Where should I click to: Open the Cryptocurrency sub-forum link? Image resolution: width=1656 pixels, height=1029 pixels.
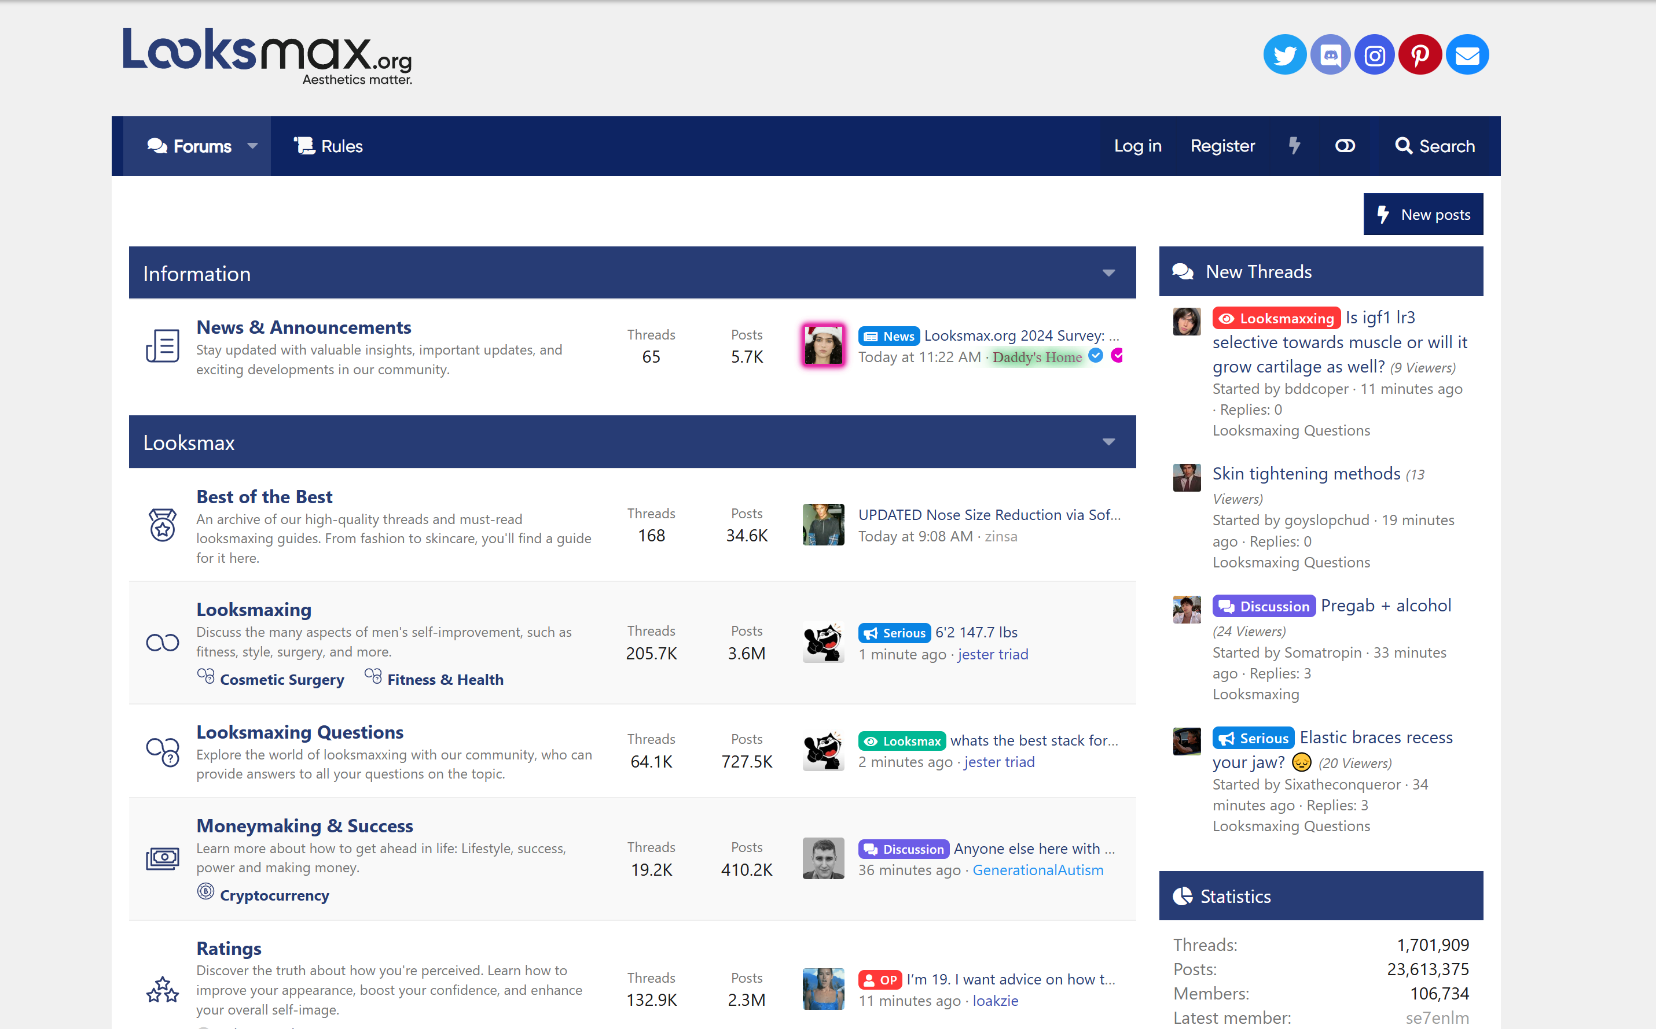274,895
